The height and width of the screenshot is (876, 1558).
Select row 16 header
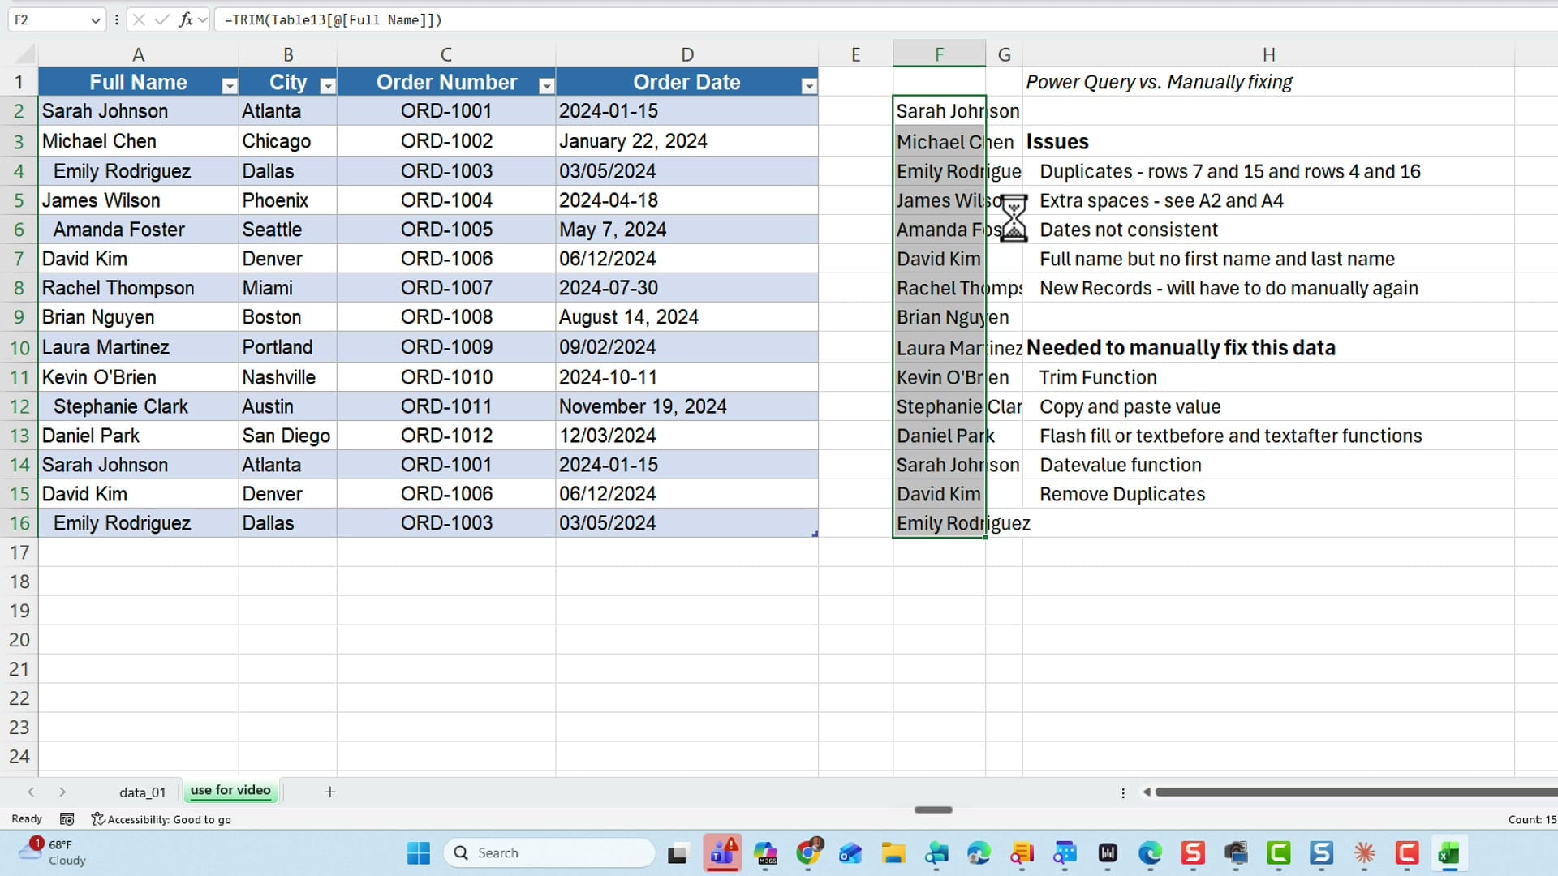[19, 523]
